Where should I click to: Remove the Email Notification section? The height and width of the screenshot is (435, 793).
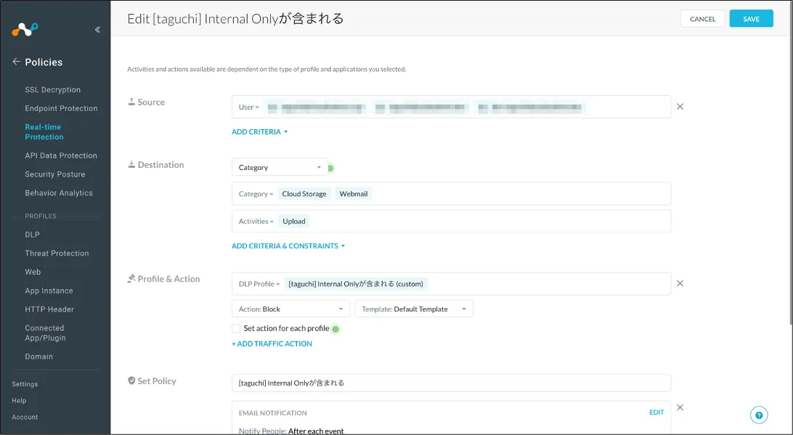(680, 407)
